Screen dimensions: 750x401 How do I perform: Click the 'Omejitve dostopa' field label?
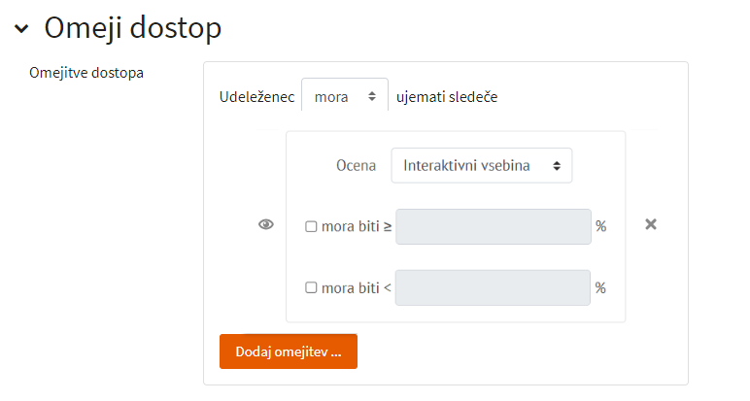coord(86,73)
